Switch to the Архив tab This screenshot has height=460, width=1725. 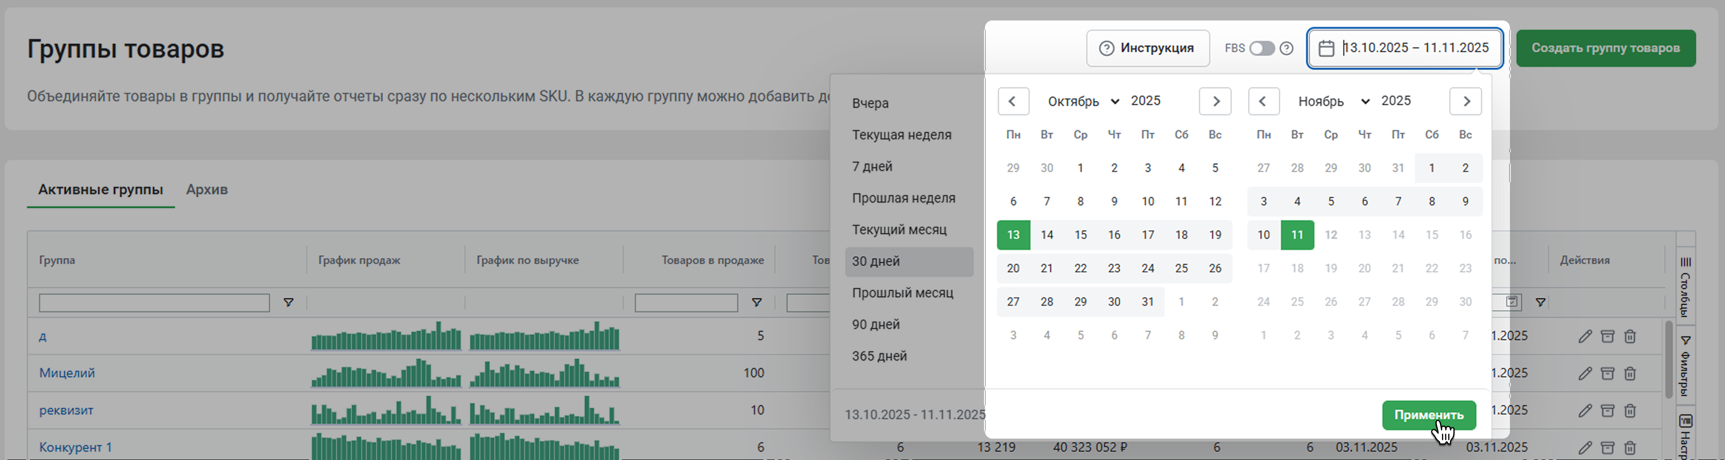(x=207, y=190)
